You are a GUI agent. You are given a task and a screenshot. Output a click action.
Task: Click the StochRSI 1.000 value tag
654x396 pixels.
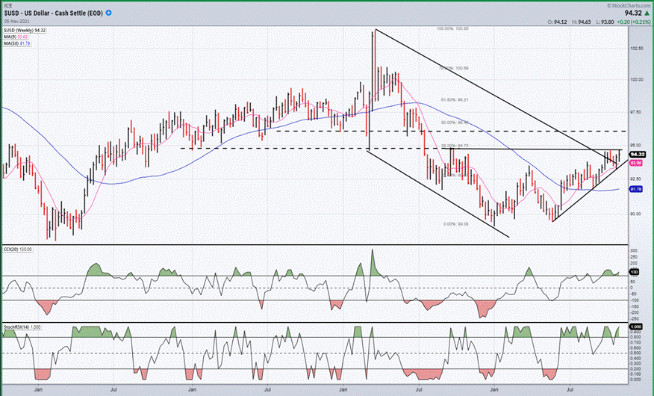point(637,327)
